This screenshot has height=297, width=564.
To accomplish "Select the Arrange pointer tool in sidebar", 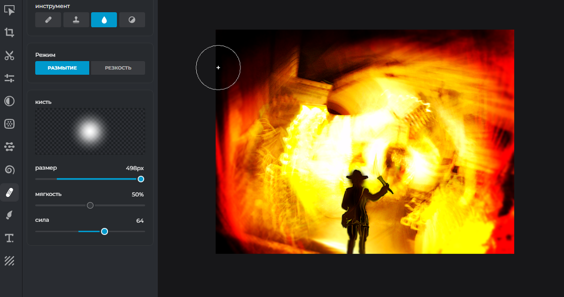I will [x=9, y=9].
